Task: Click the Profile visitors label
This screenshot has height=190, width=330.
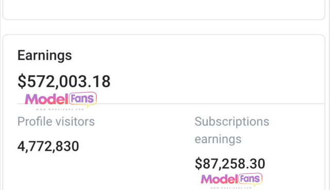Action: click(x=56, y=122)
